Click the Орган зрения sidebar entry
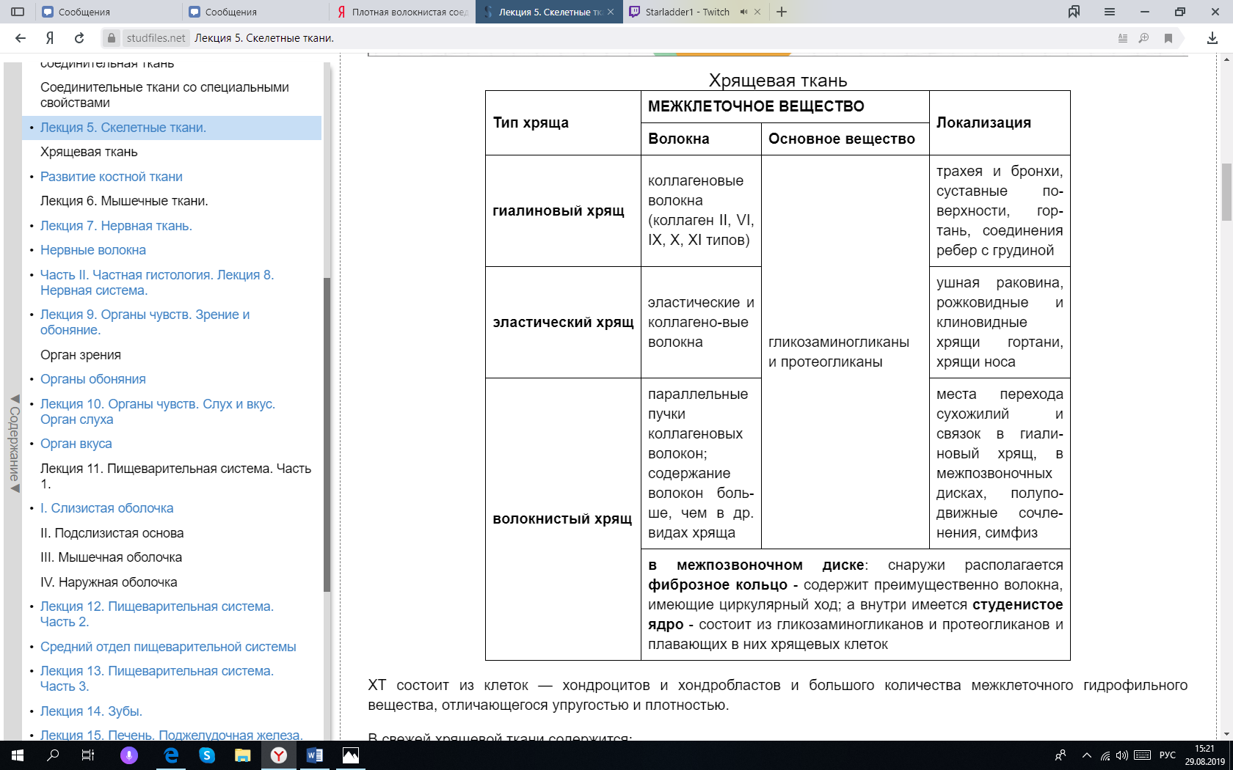Viewport: 1233px width, 770px height. (x=81, y=355)
